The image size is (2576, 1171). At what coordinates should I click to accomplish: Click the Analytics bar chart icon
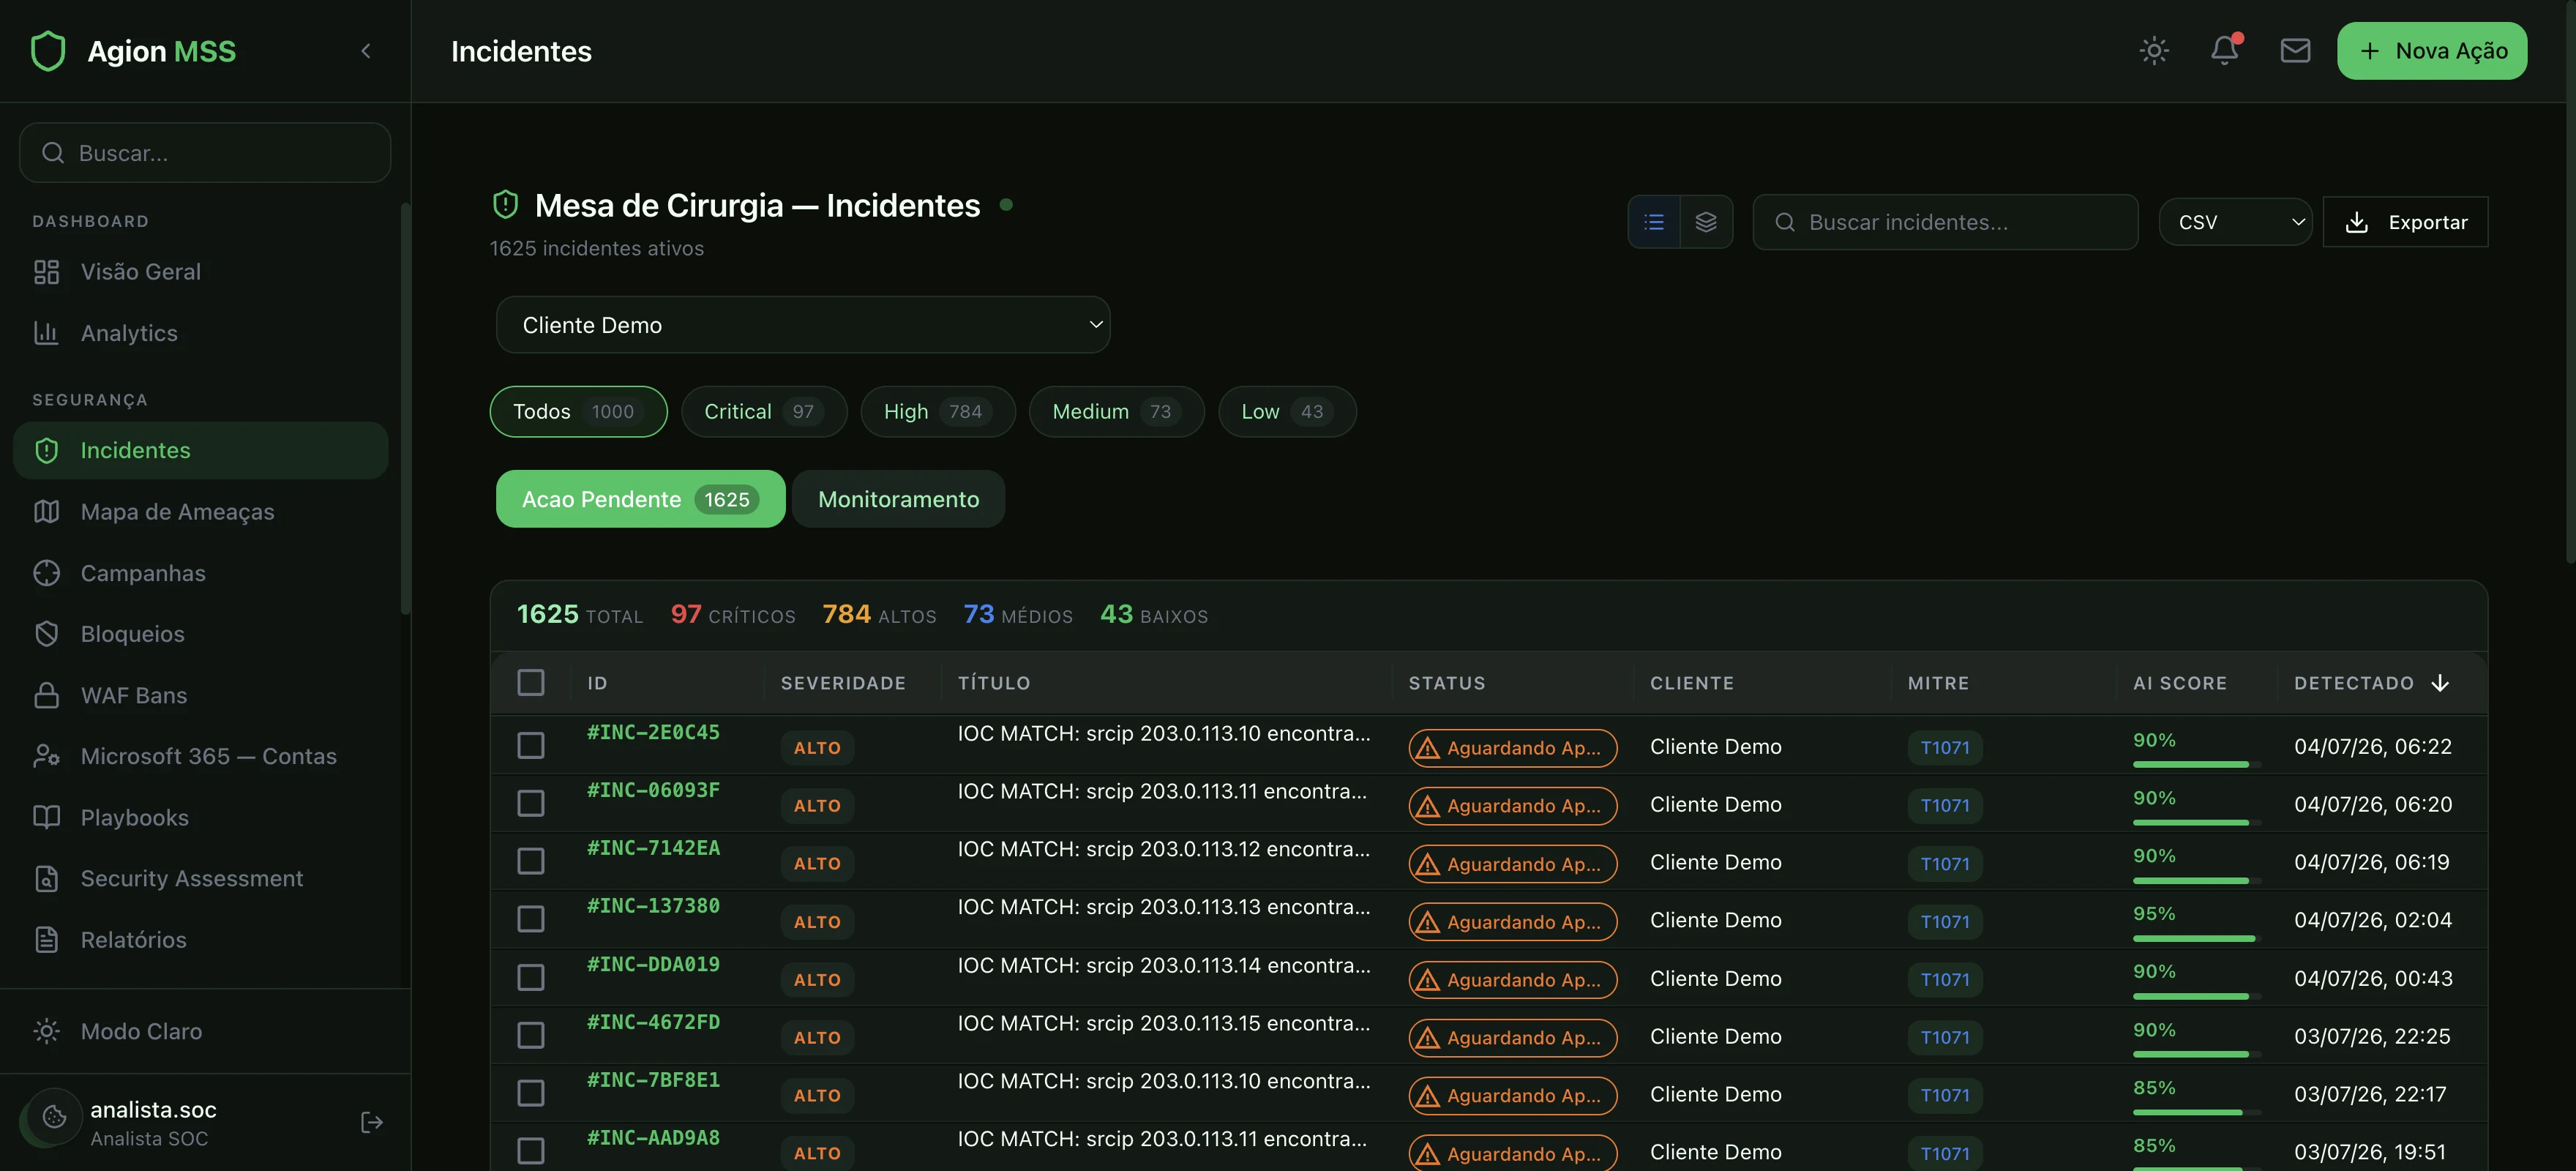coord(47,333)
